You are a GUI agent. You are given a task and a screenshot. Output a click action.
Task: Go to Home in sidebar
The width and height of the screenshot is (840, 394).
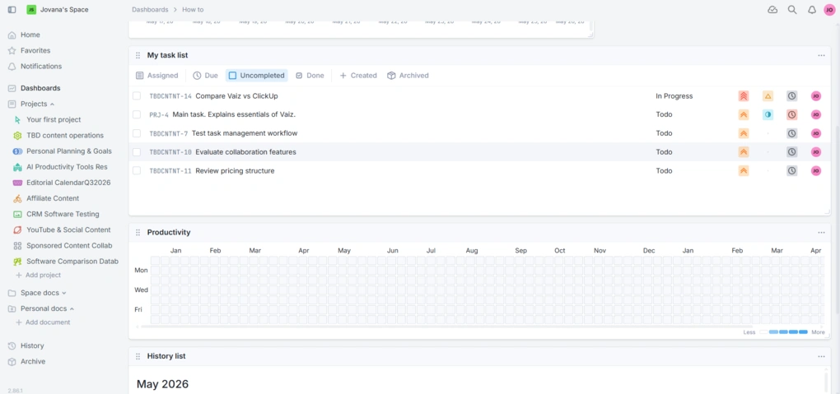click(30, 35)
